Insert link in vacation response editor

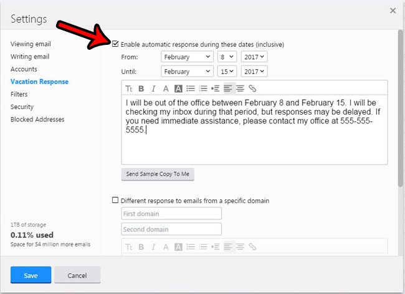[x=252, y=89]
